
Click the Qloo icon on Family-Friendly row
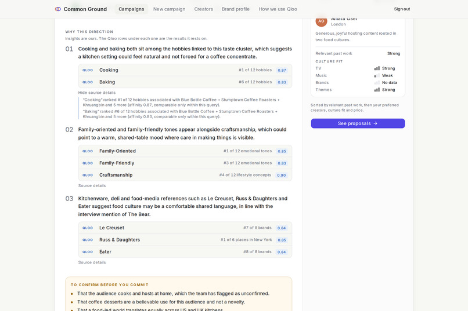coord(88,163)
